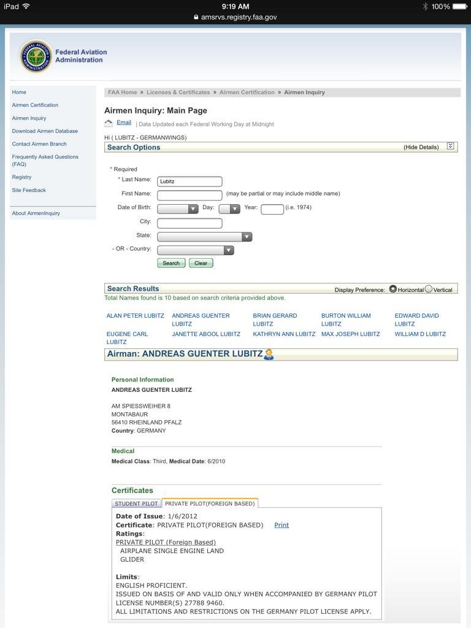The height and width of the screenshot is (628, 471).
Task: Collapse search options with the Hide Details arrow icon
Action: pyautogui.click(x=450, y=147)
